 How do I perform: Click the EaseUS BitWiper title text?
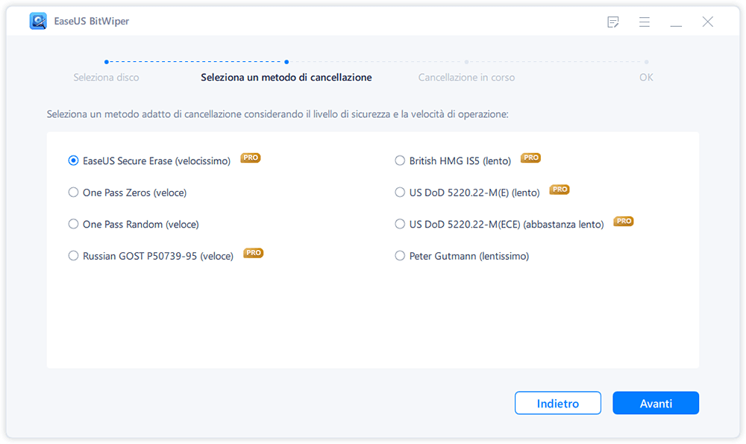[x=91, y=22]
